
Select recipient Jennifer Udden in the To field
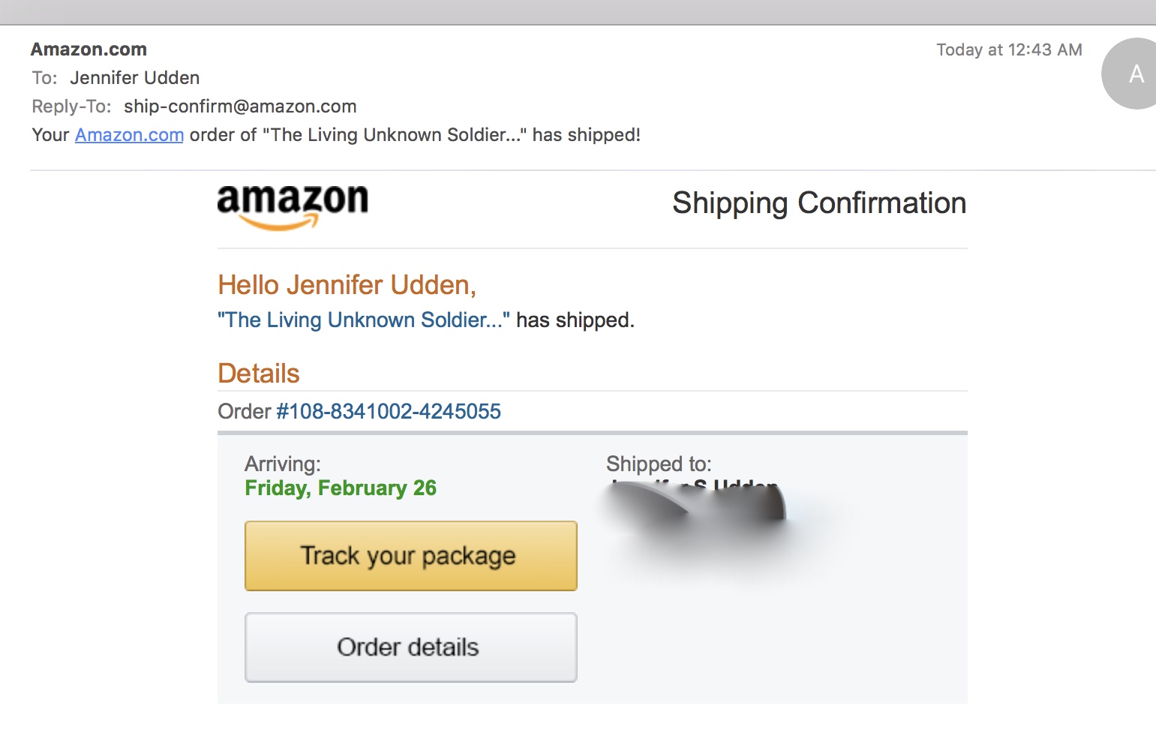[135, 78]
